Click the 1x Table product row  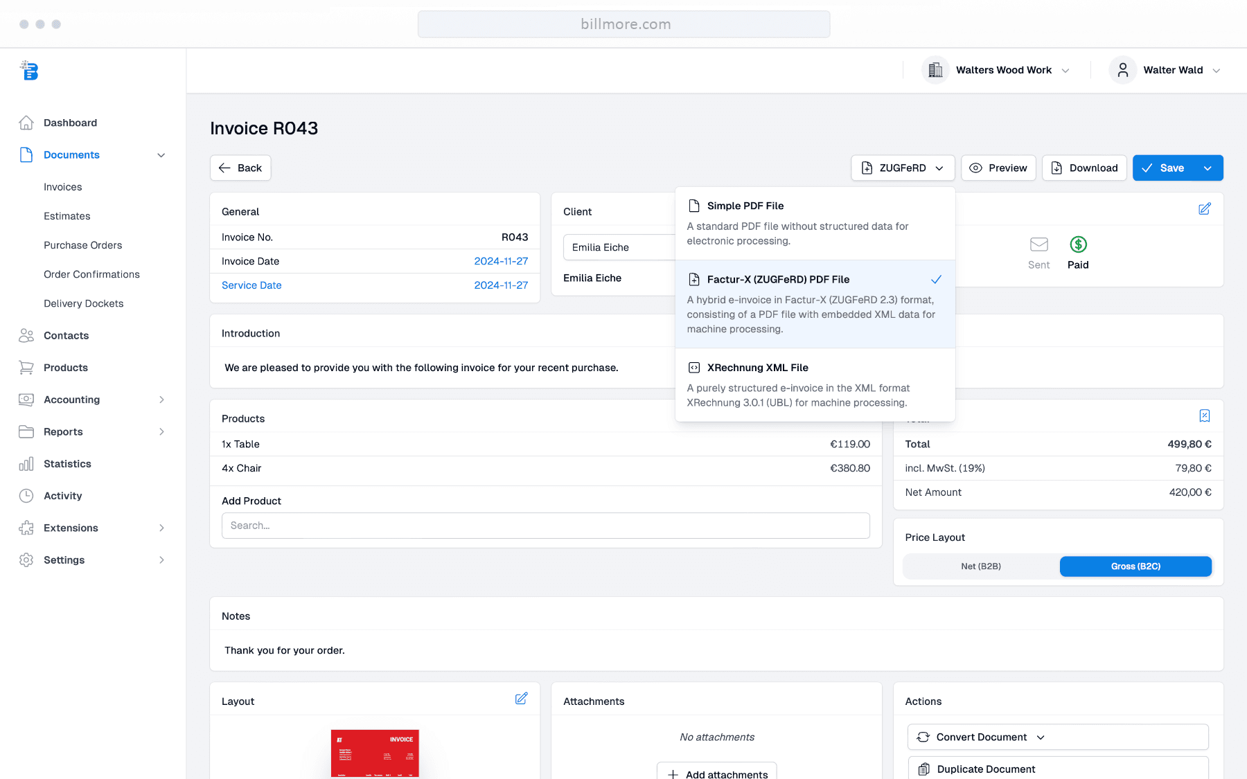click(545, 444)
